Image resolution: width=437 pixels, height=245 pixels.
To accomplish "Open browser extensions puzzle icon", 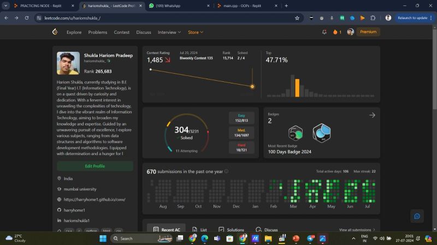I will tap(373, 18).
